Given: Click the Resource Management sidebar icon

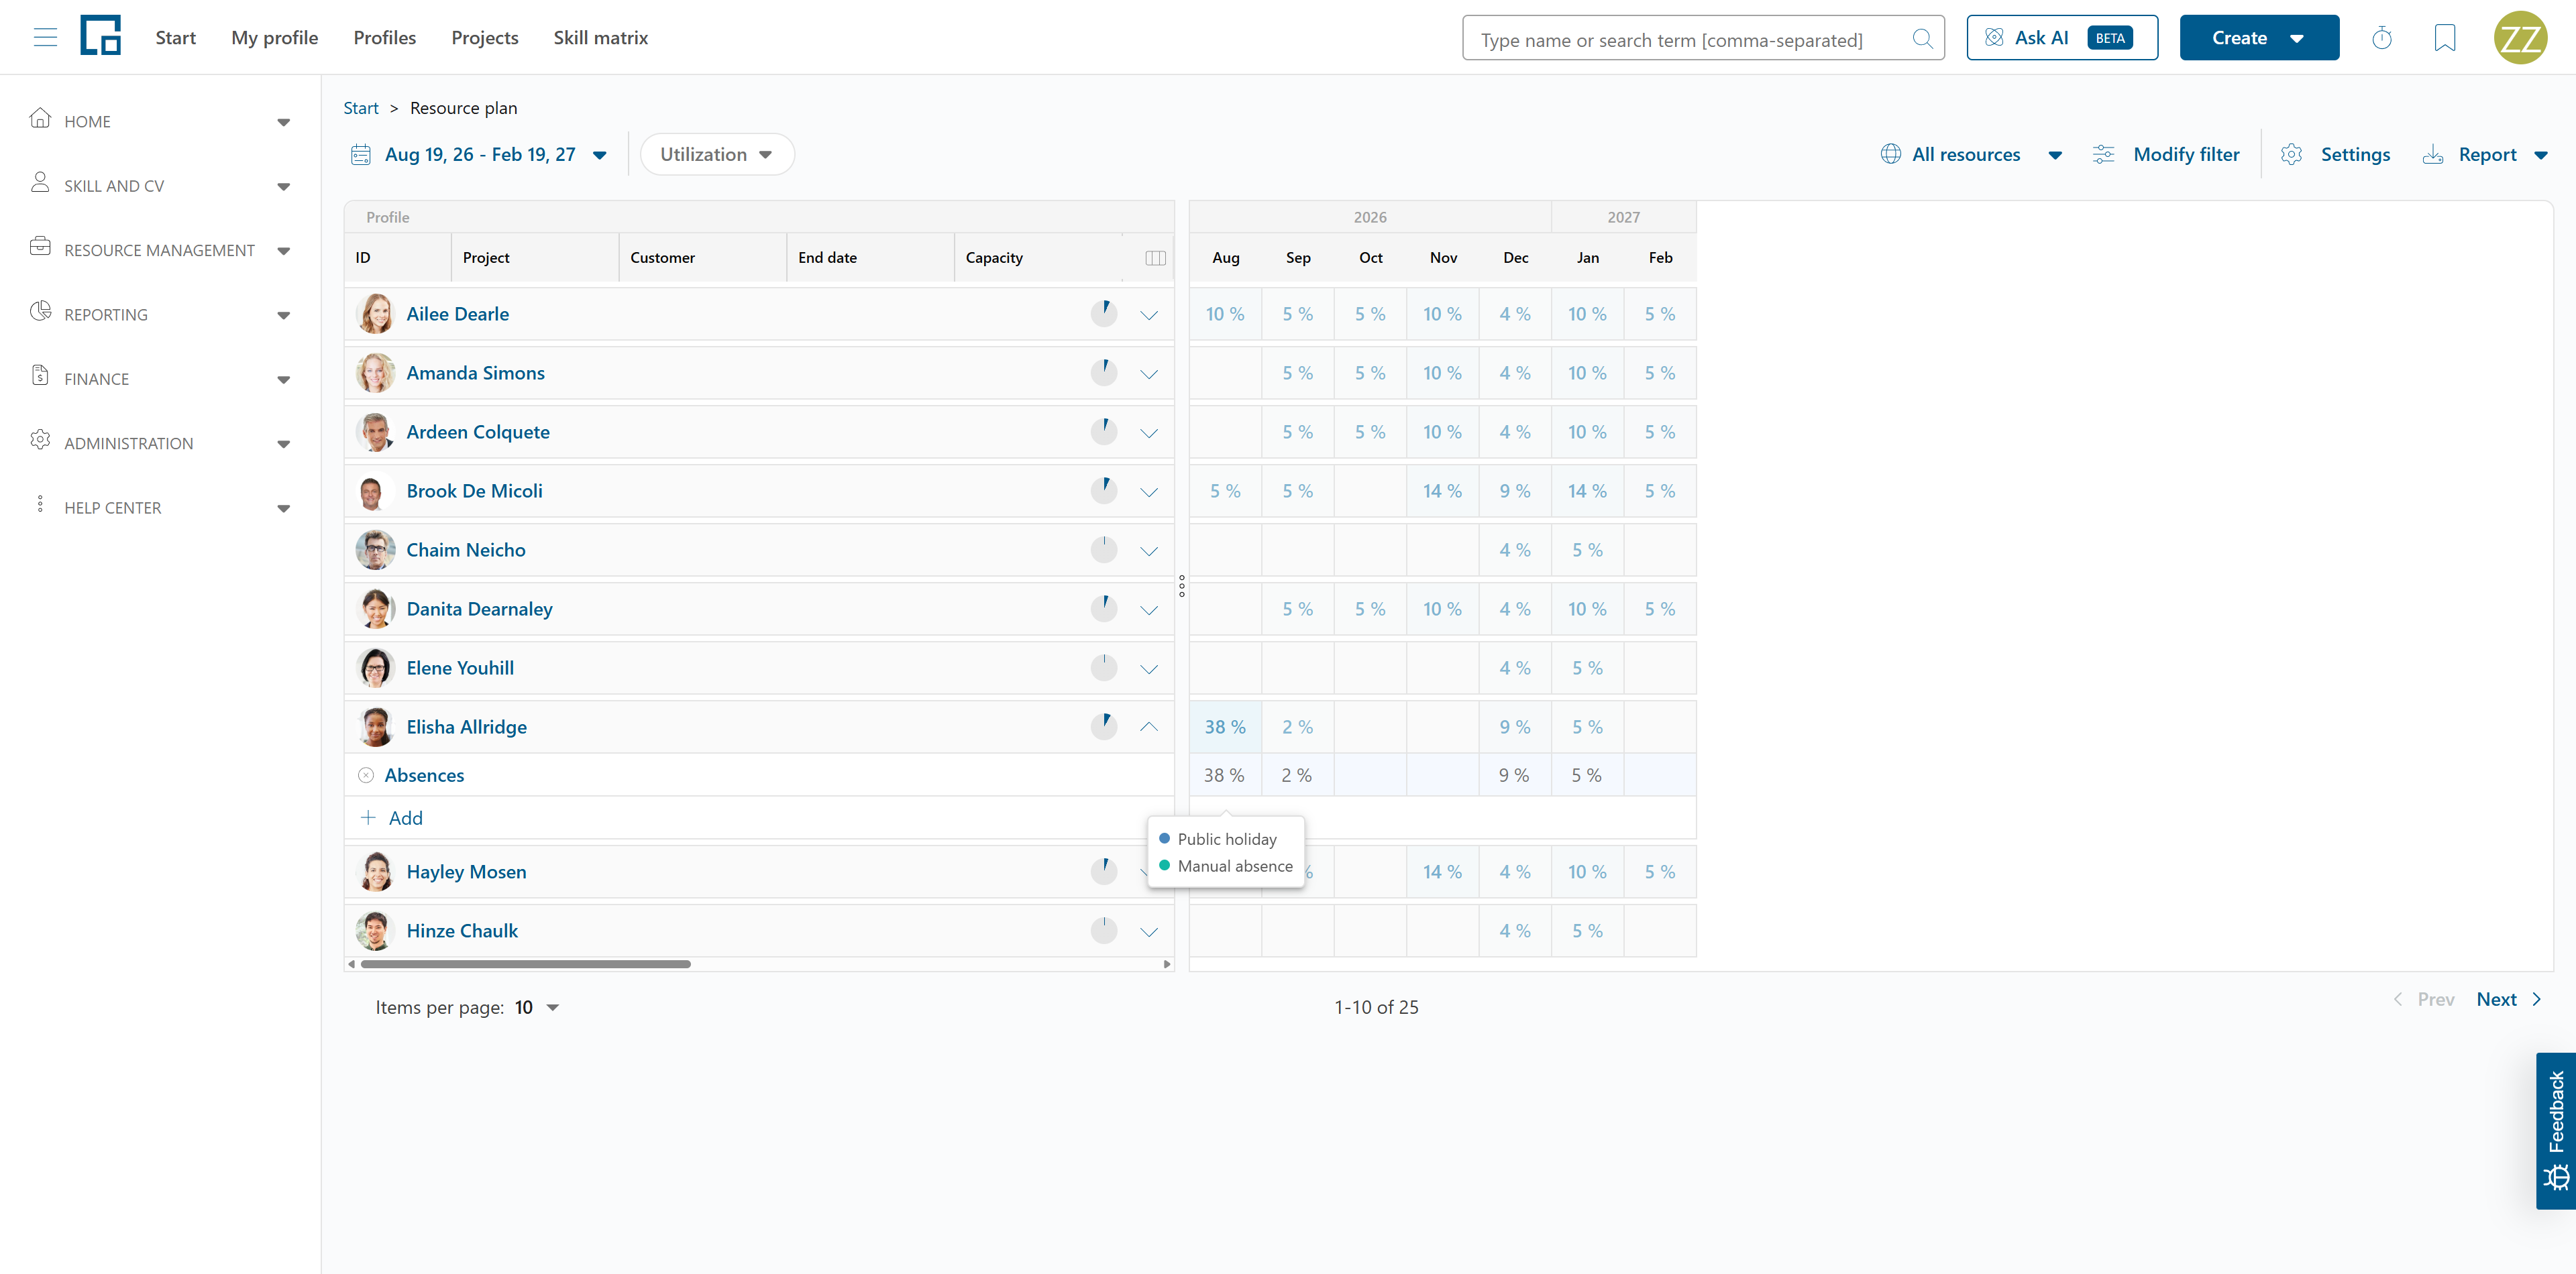Looking at the screenshot, I should 40,247.
